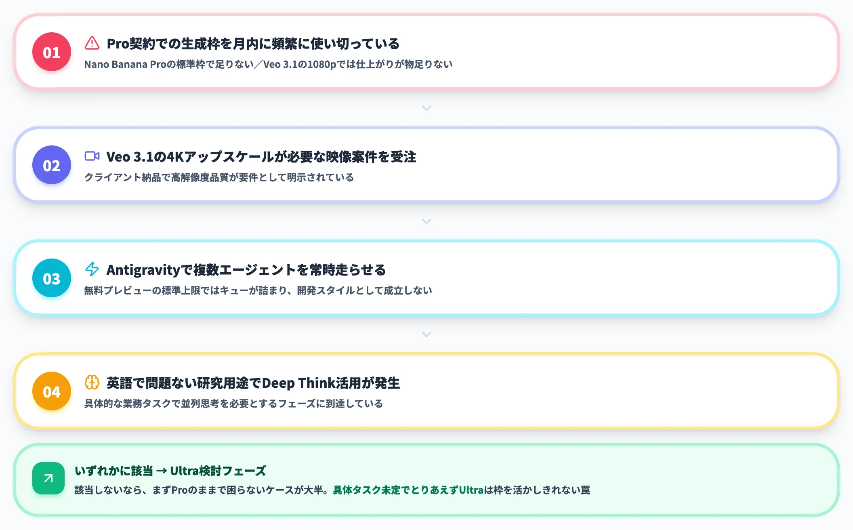853x530 pixels.
Task: Click the chevron below card 03
Action: pyautogui.click(x=426, y=334)
